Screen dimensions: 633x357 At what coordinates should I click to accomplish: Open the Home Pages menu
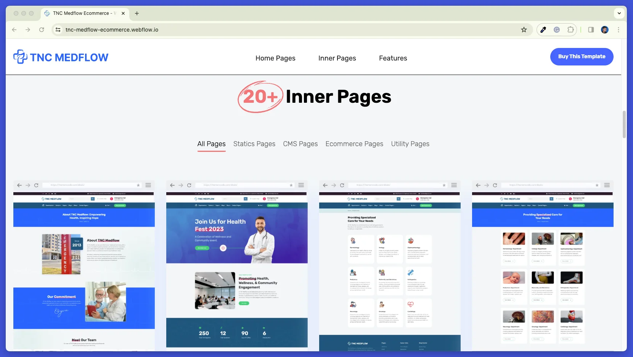[x=275, y=58]
